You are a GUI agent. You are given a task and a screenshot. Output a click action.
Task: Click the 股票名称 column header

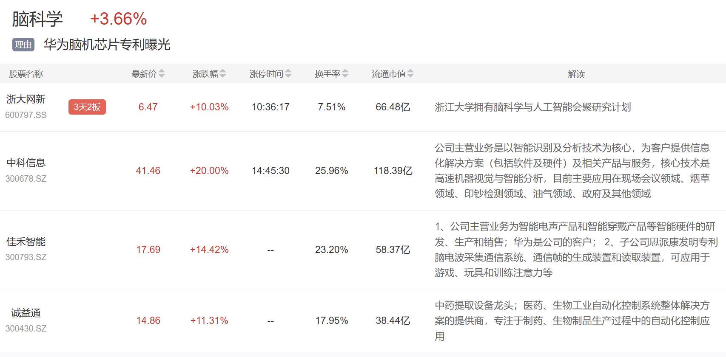pyautogui.click(x=26, y=74)
